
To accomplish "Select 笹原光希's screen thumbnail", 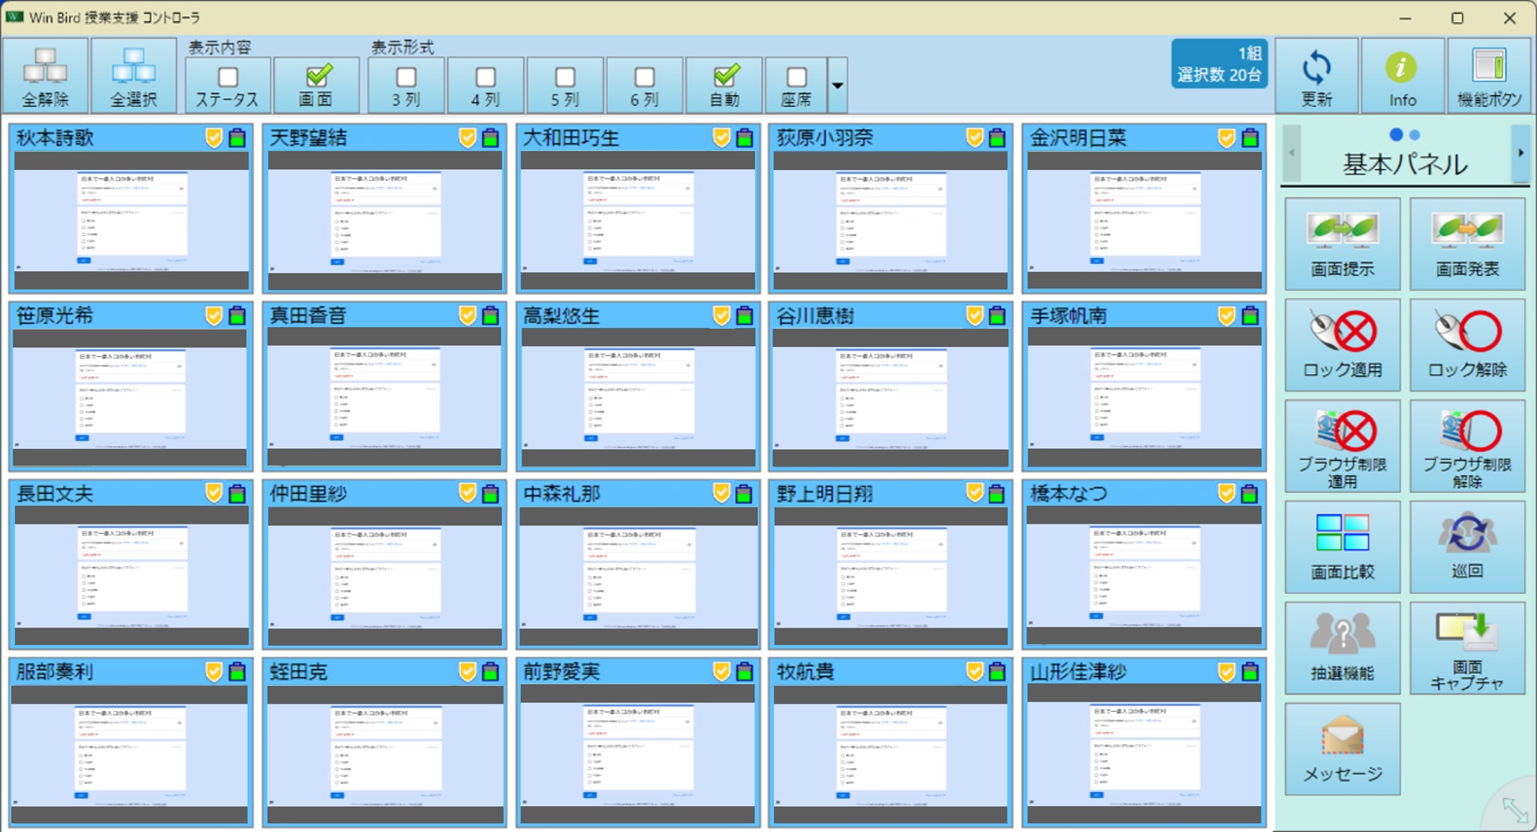I will tap(131, 399).
